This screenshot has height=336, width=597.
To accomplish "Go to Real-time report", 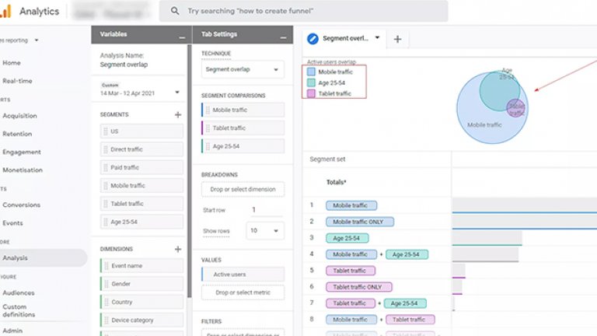I will [17, 80].
